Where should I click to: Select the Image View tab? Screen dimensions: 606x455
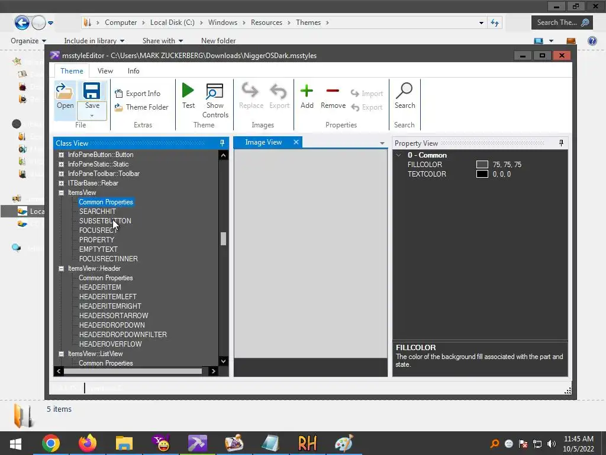click(263, 142)
